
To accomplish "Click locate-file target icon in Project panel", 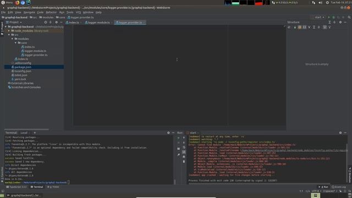I will click(46, 22).
